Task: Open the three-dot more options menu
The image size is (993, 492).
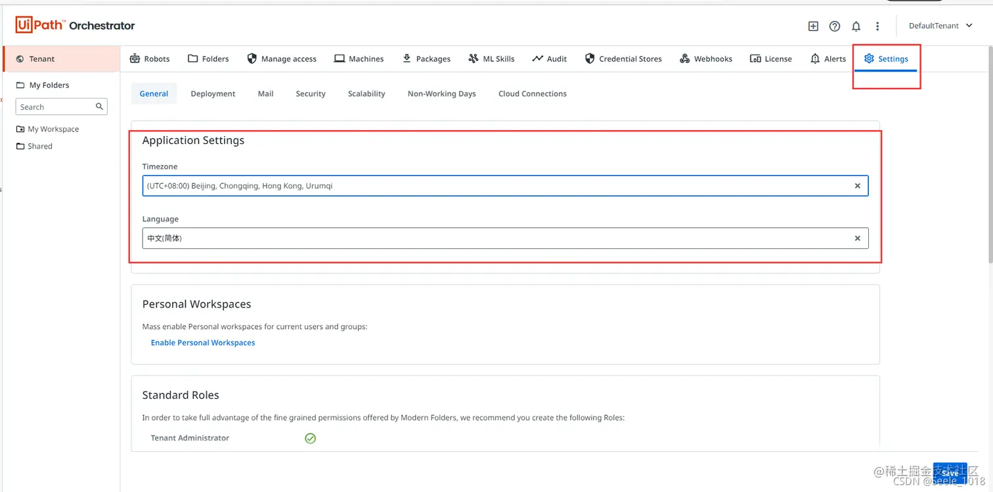Action: (x=877, y=26)
